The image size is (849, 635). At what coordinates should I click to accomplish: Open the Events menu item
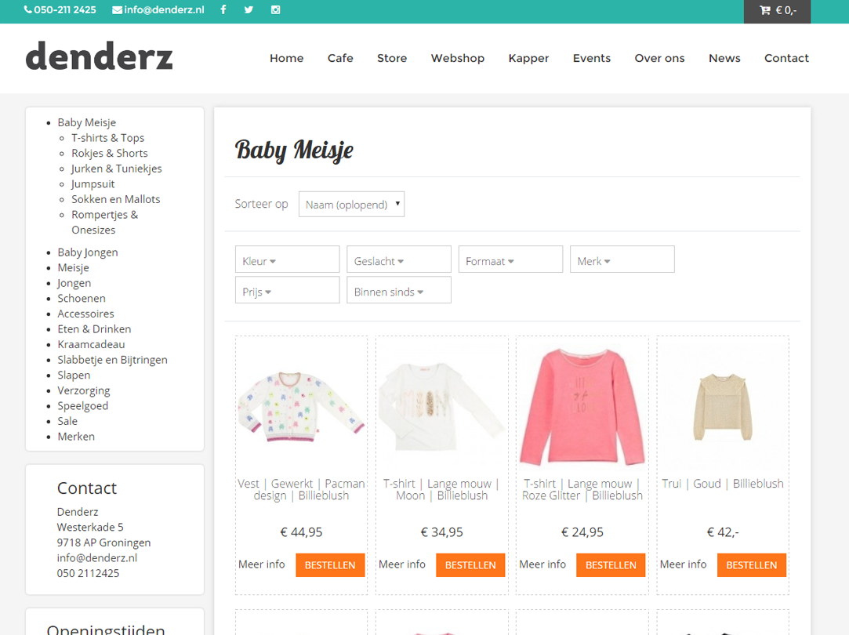tap(592, 58)
